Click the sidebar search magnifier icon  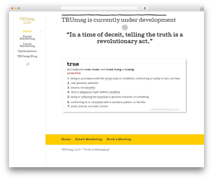28,64
